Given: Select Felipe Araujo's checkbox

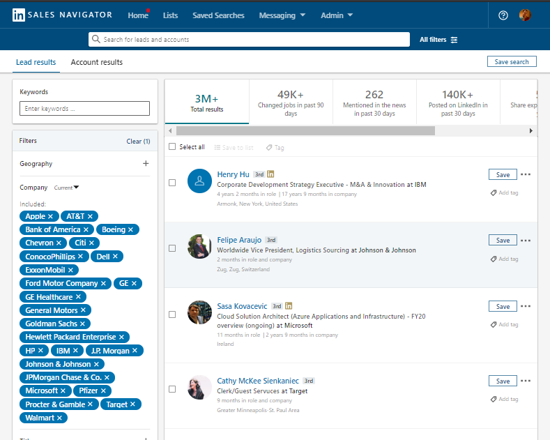Looking at the screenshot, I should [x=172, y=248].
